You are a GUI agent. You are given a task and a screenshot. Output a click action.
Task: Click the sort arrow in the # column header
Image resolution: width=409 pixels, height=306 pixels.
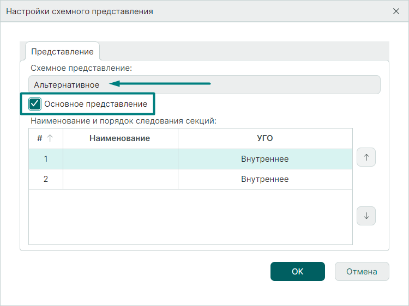[50, 138]
